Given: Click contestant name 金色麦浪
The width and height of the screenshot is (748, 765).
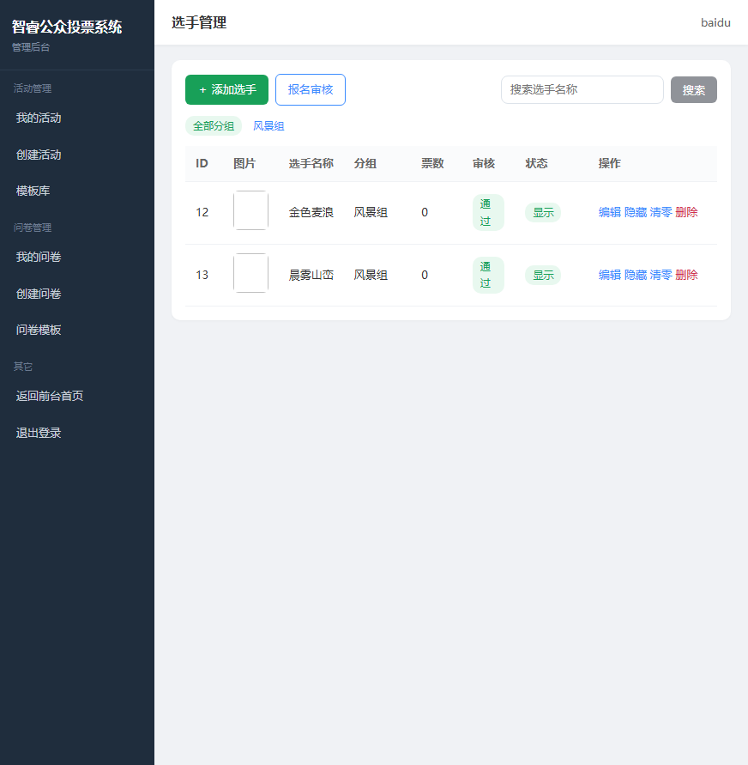Looking at the screenshot, I should coord(311,212).
